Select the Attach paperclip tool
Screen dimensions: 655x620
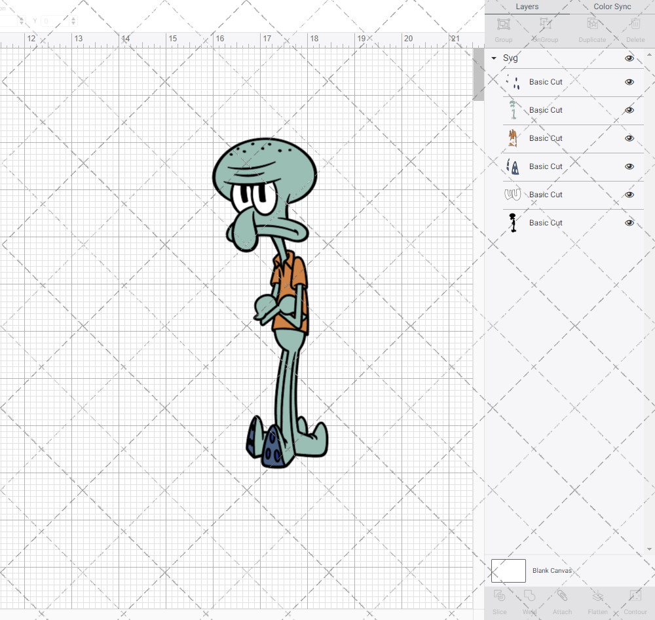562,595
